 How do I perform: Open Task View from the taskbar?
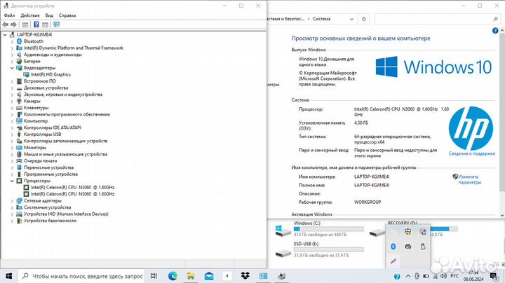point(154,276)
